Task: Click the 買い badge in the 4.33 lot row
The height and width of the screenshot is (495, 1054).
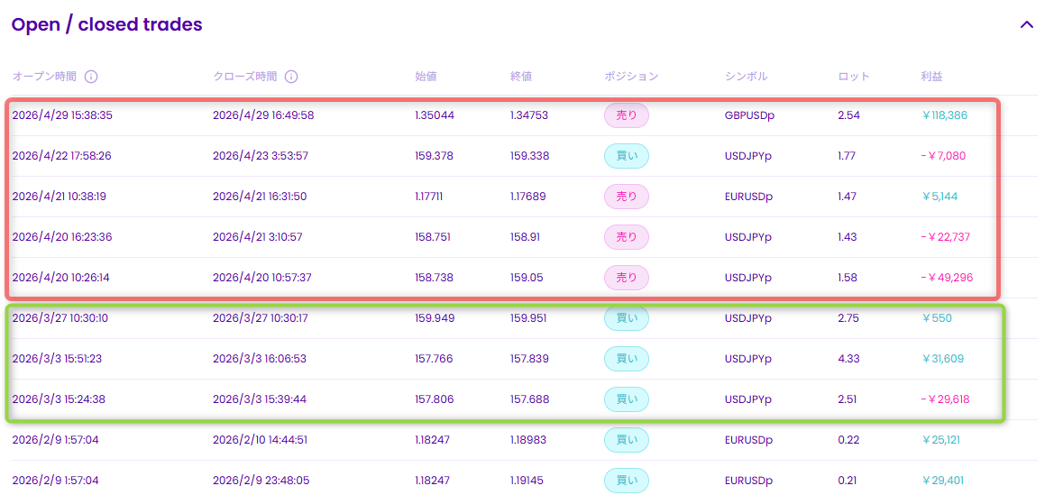Action: [x=627, y=359]
